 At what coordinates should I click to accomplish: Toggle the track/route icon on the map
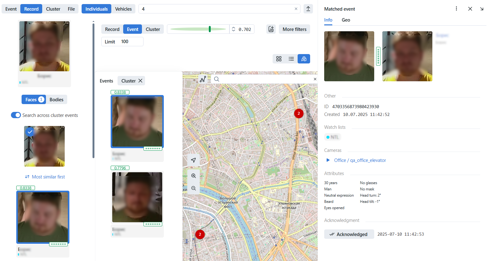(203, 79)
